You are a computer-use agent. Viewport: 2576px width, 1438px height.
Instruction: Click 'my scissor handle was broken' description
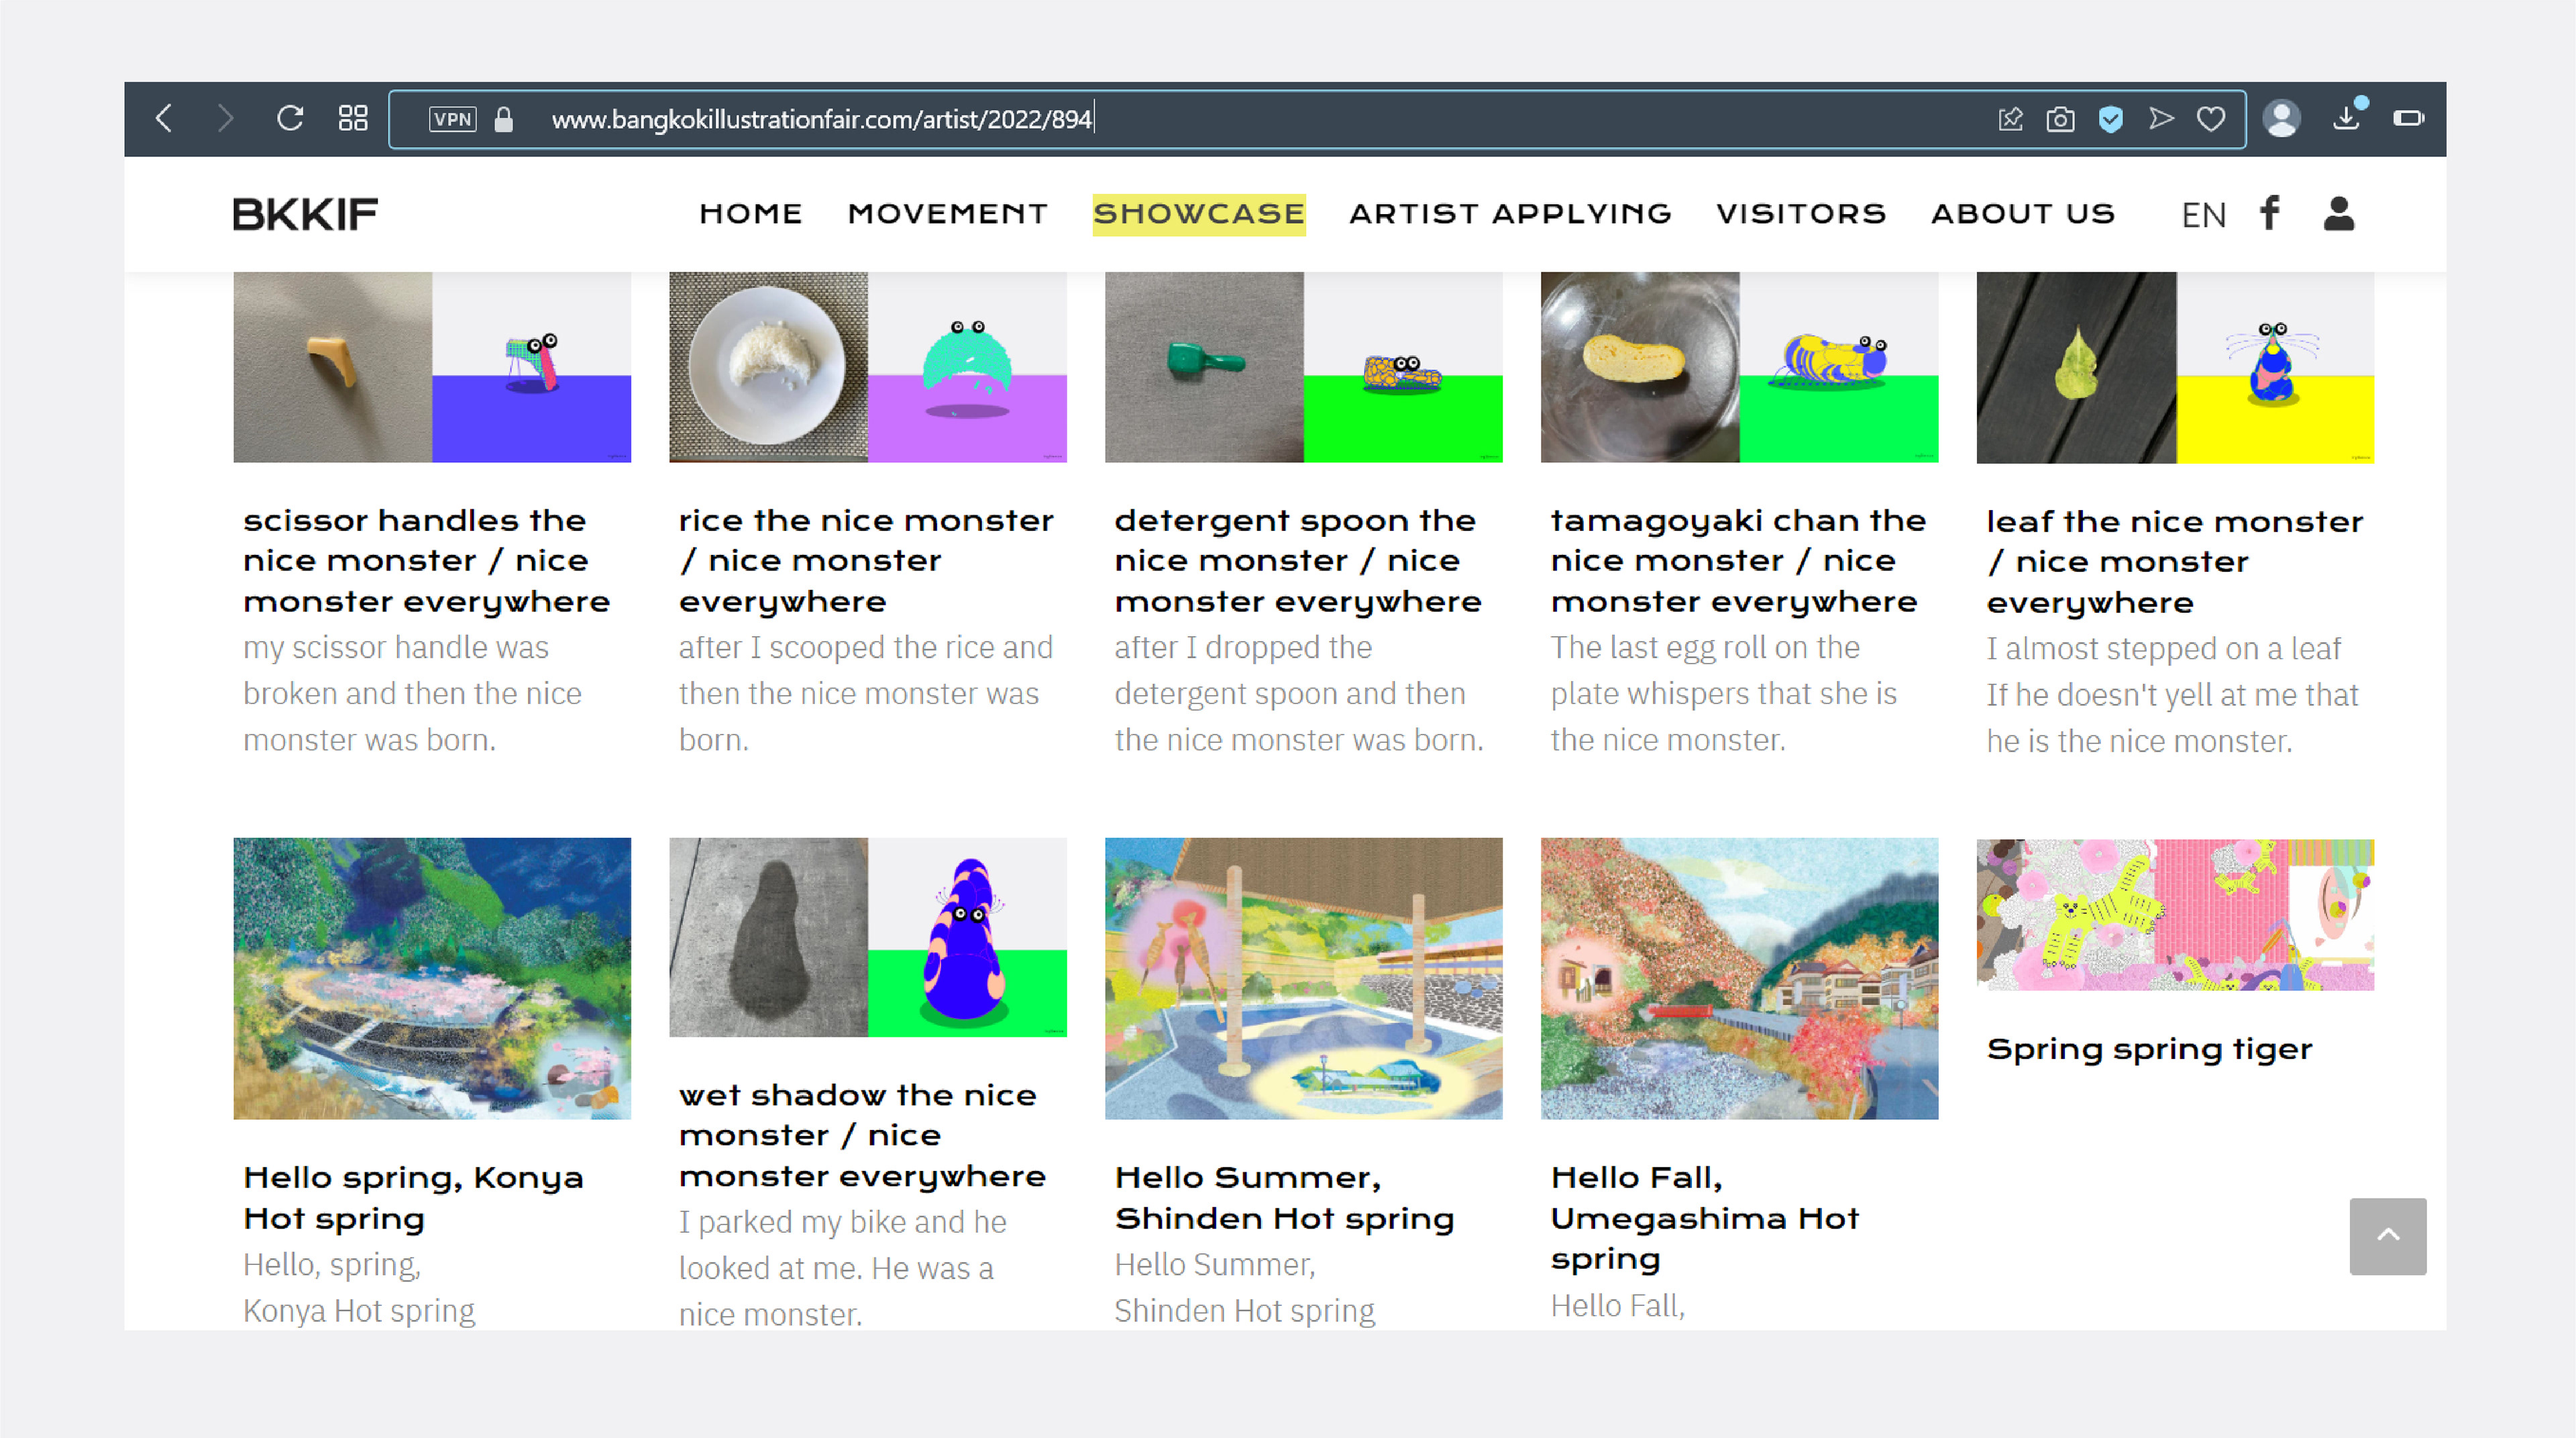click(x=412, y=694)
